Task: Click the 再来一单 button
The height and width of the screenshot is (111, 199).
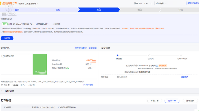Action: tap(172, 101)
